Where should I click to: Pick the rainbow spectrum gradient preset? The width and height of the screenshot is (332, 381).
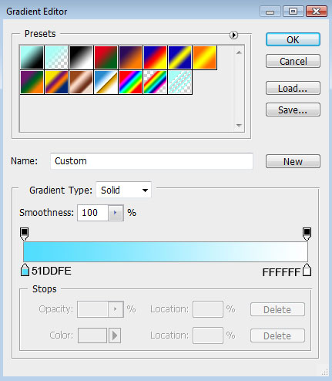tap(130, 83)
